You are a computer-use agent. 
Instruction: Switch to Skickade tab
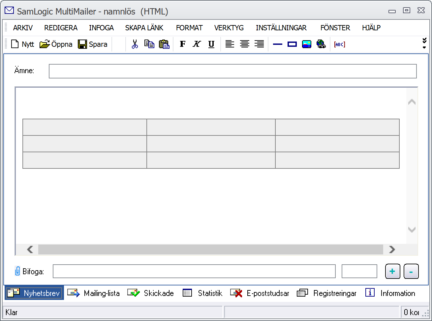[151, 293]
